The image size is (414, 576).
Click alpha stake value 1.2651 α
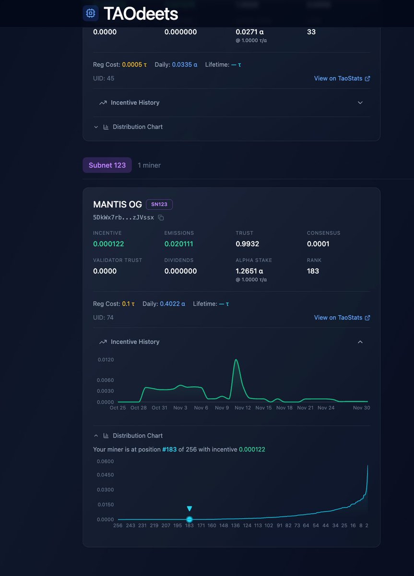pyautogui.click(x=249, y=271)
